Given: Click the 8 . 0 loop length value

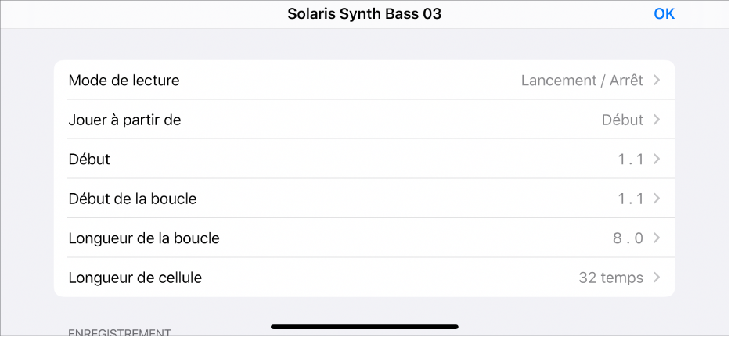Looking at the screenshot, I should point(628,238).
